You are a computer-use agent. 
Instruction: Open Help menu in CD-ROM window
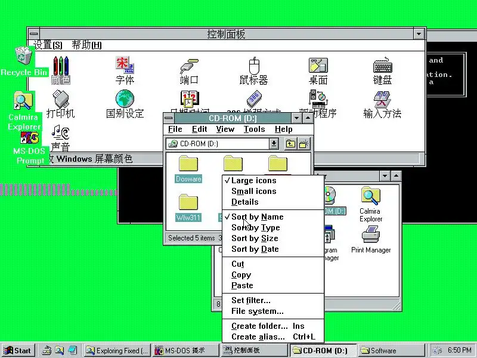coord(284,129)
